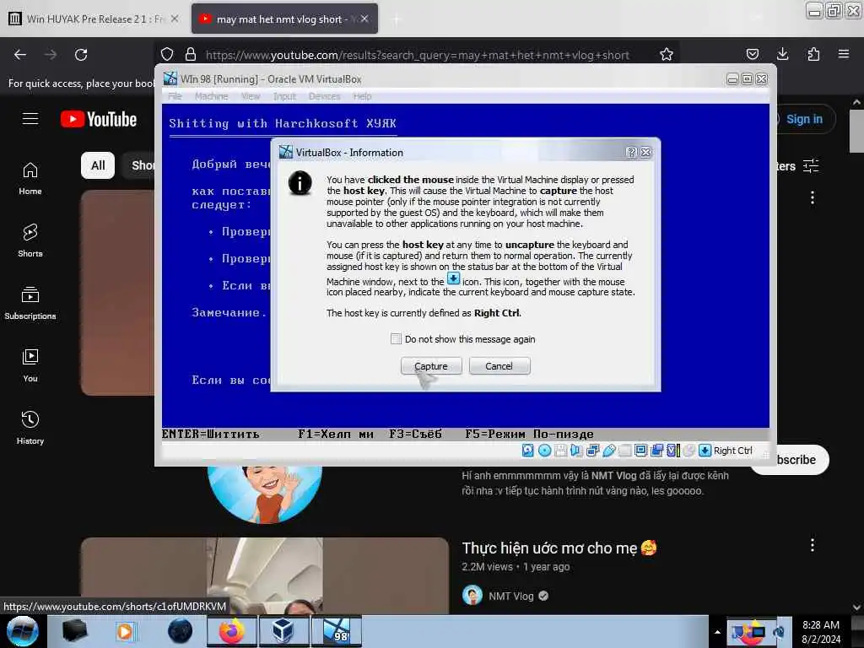Open the You section in YouTube sidebar
The height and width of the screenshot is (648, 864).
point(30,366)
